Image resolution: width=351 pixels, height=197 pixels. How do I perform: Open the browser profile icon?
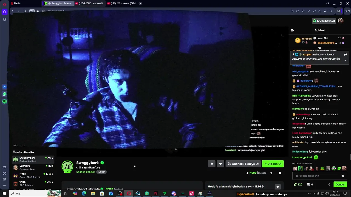point(331,11)
